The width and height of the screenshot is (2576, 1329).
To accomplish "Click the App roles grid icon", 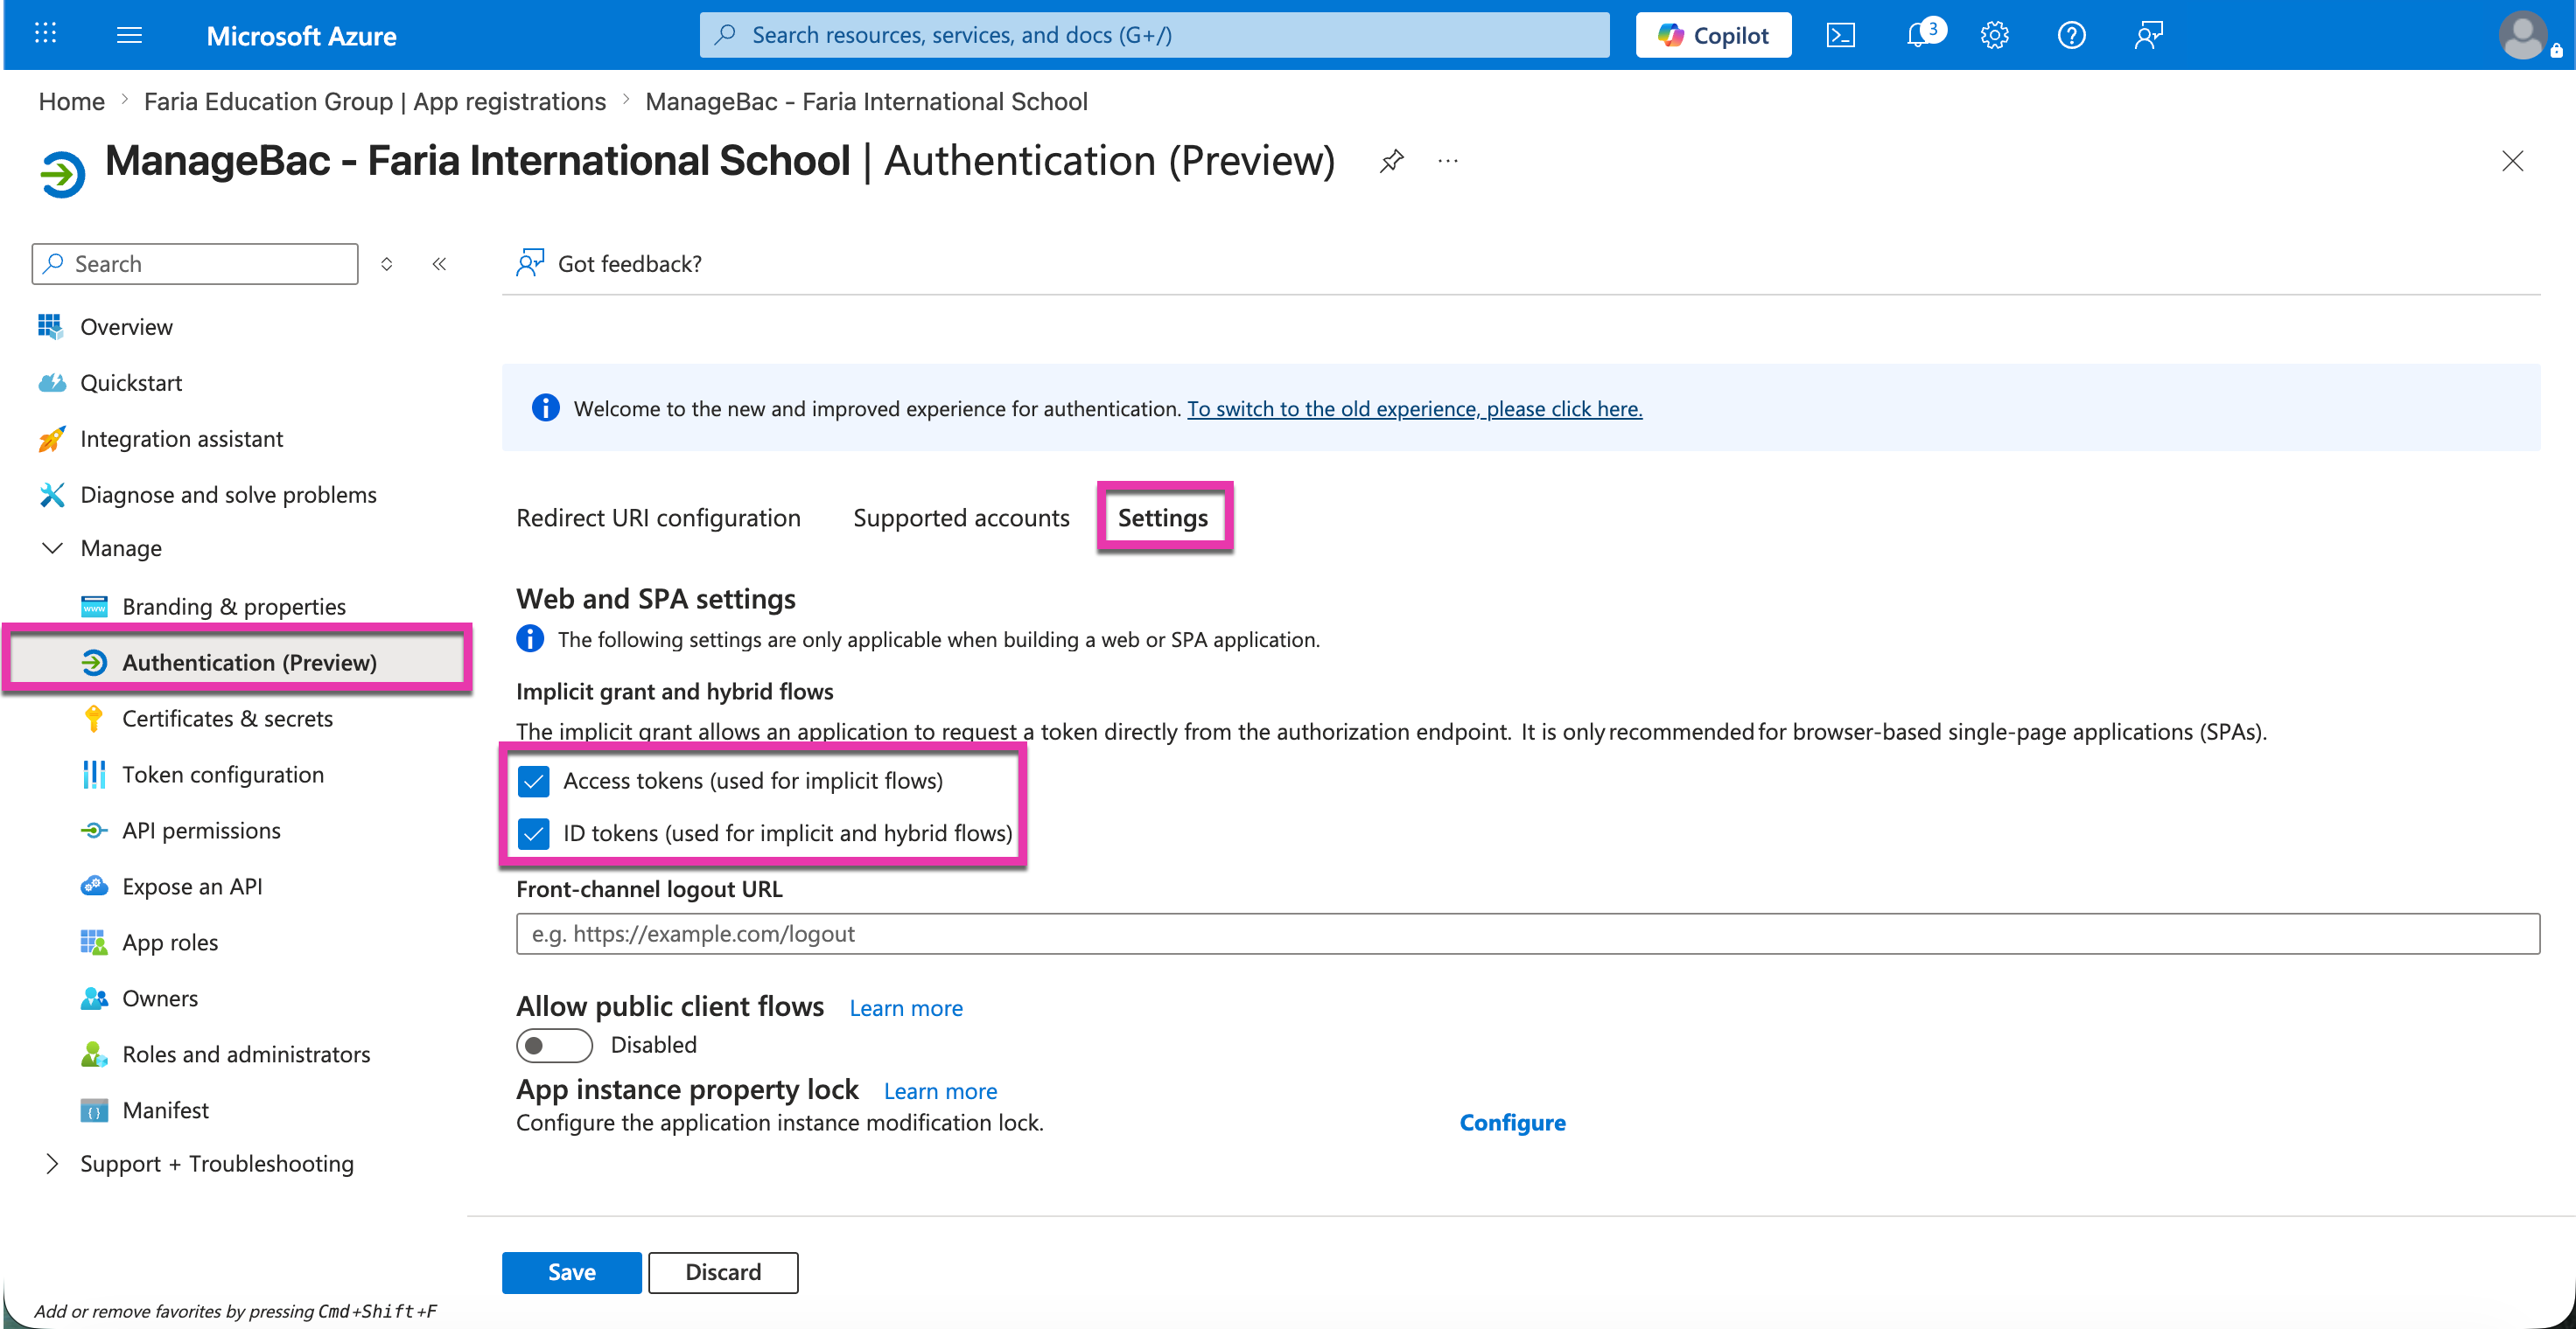I will pos(94,943).
